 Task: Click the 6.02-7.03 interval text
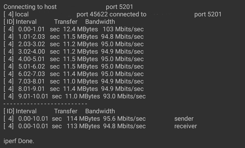(x=32, y=74)
